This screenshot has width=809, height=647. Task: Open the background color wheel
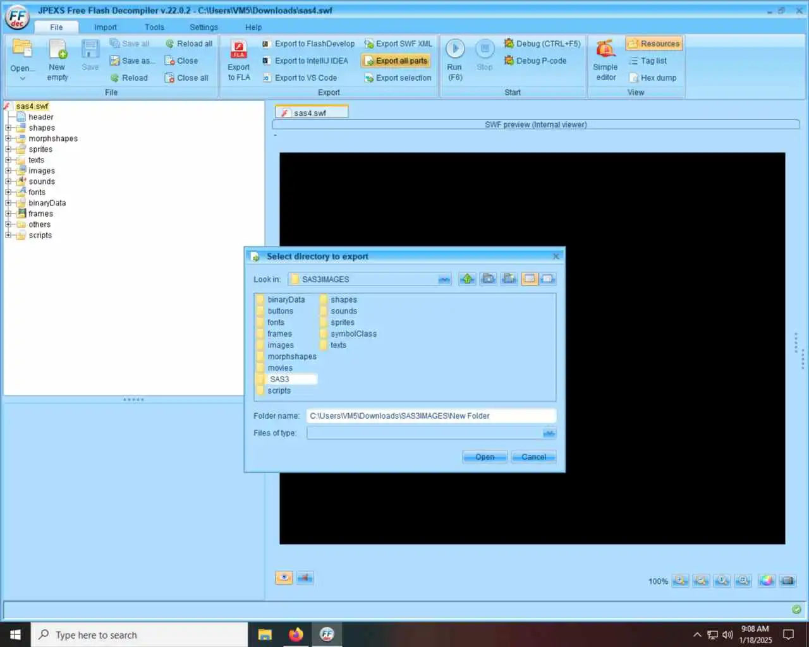click(767, 581)
